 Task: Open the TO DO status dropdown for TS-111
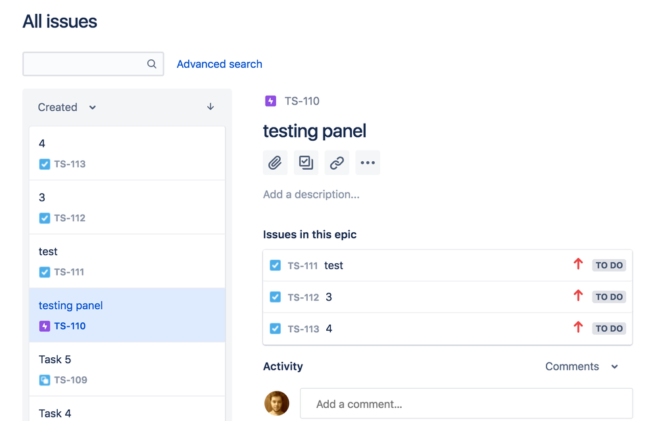[x=608, y=264]
